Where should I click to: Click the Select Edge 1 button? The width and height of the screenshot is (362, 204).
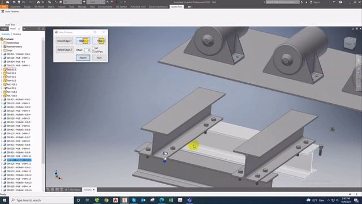pyautogui.click(x=64, y=41)
